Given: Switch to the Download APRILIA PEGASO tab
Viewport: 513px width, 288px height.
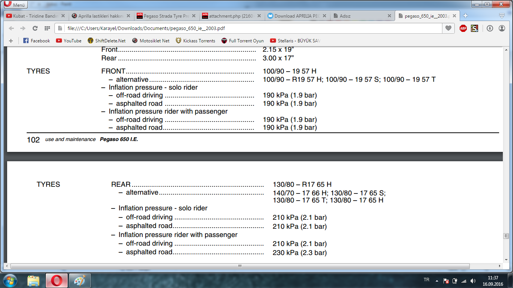Looking at the screenshot, I should (x=297, y=16).
